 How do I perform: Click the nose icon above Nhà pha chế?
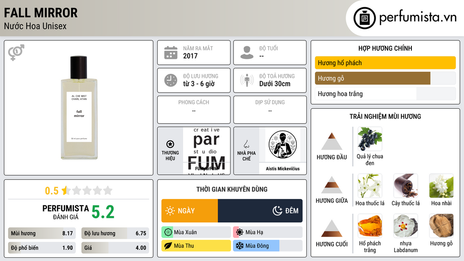pyautogui.click(x=246, y=144)
